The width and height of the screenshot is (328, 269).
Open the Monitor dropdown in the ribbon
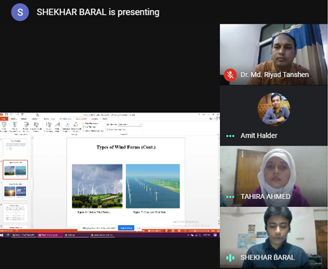pyautogui.click(x=130, y=124)
